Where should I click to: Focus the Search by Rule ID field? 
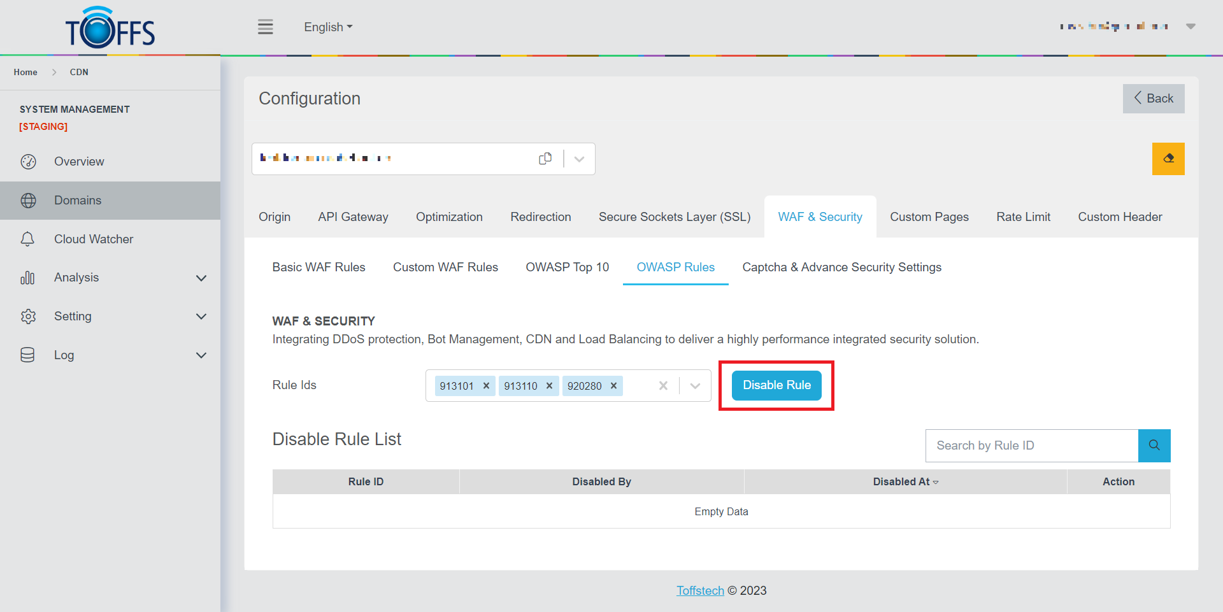[1031, 446]
